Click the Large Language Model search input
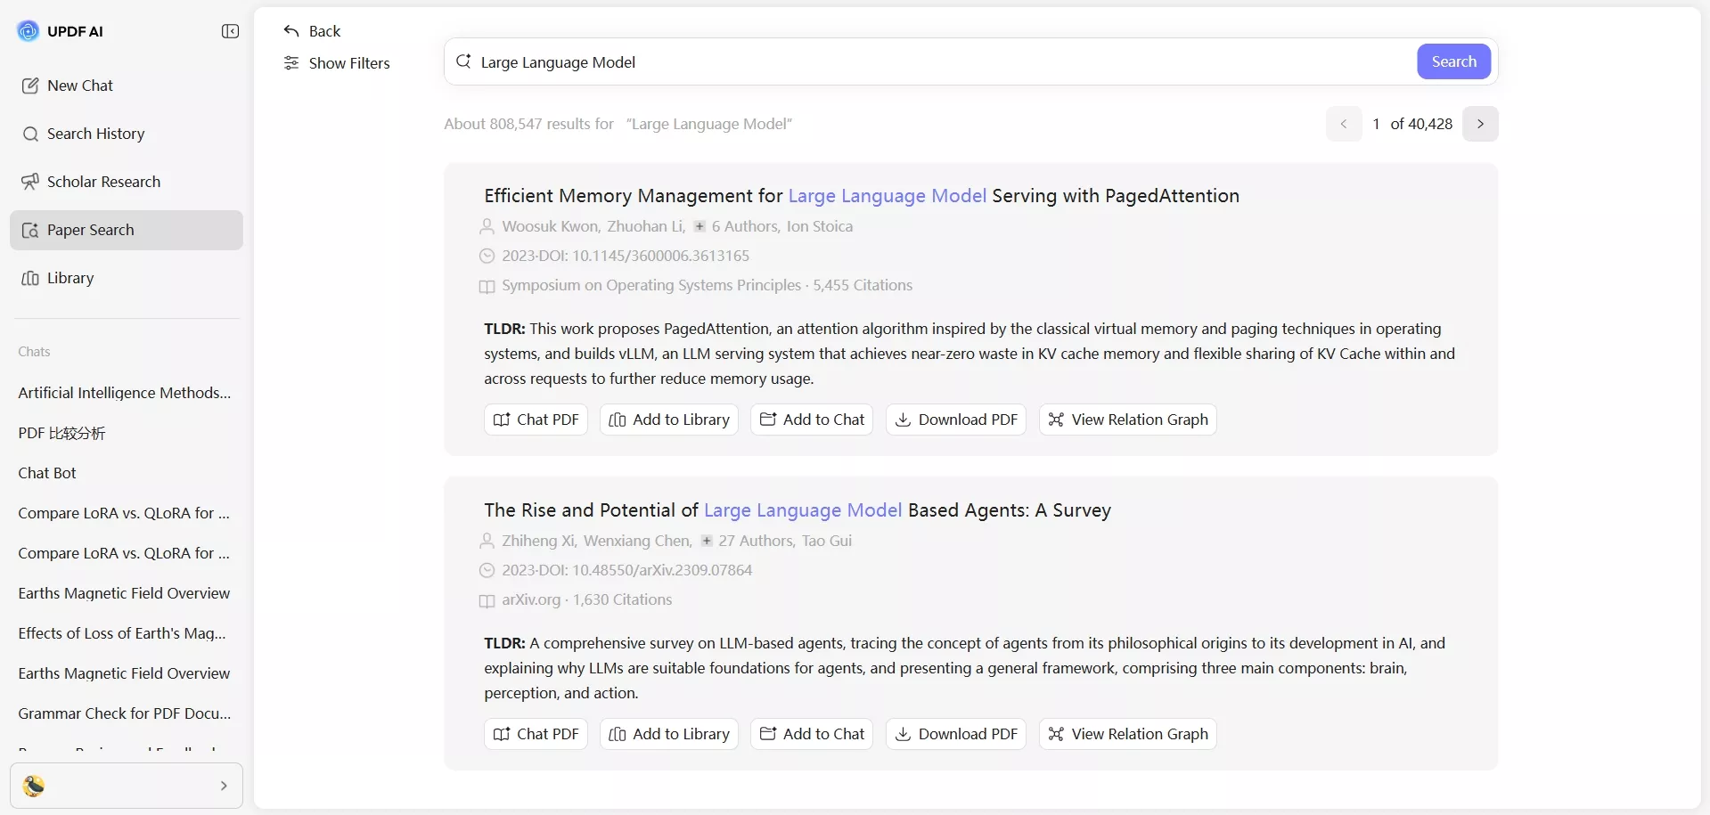Image resolution: width=1710 pixels, height=815 pixels. pyautogui.click(x=802, y=61)
